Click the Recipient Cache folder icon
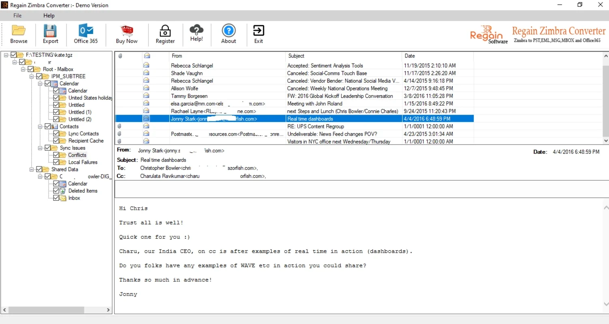Viewport: 609px width, 324px height. click(x=63, y=141)
